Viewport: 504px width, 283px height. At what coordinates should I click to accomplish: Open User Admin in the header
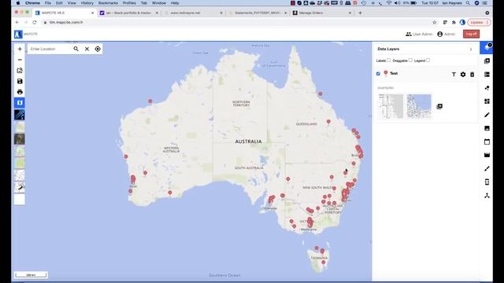coord(419,34)
